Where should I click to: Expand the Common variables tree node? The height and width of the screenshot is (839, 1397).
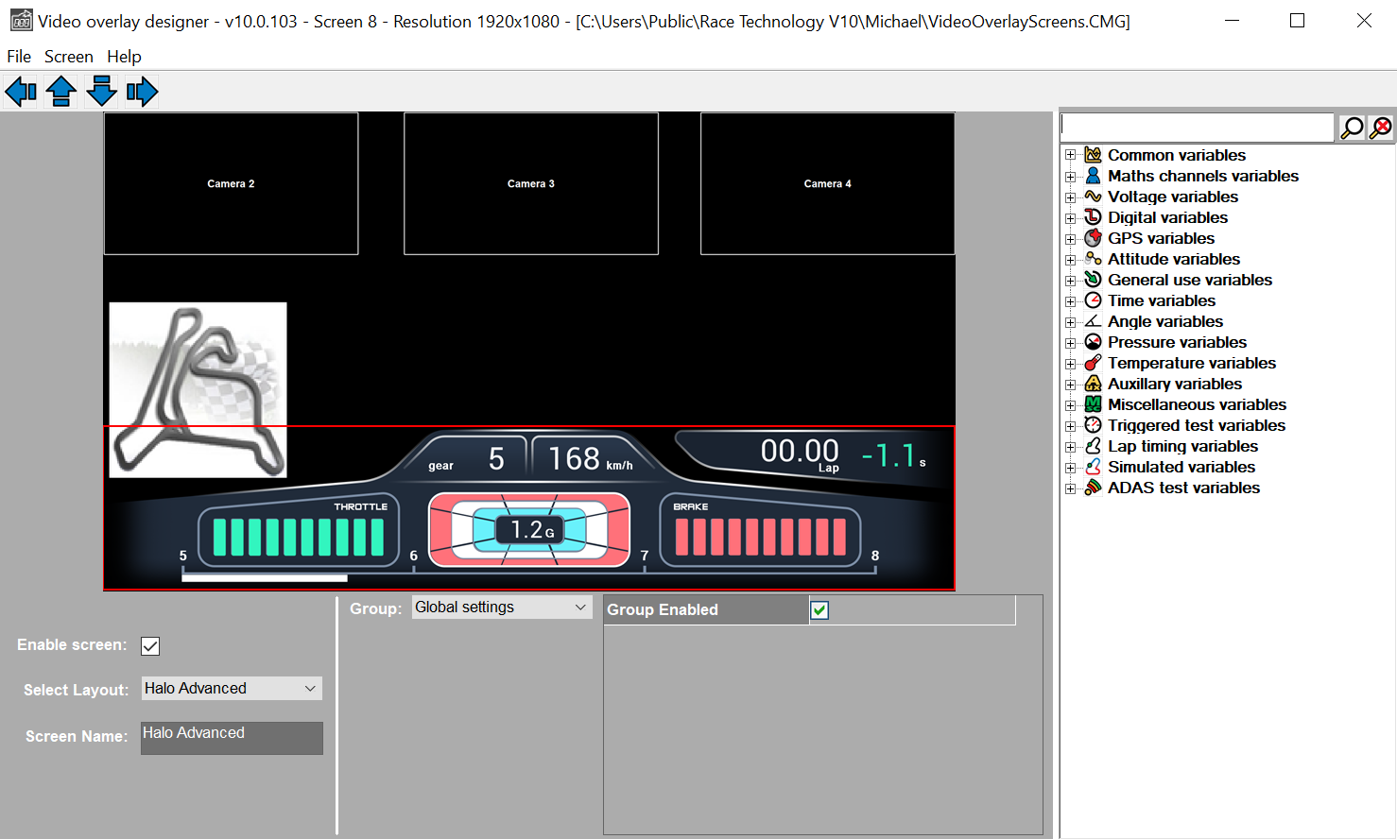[1070, 155]
